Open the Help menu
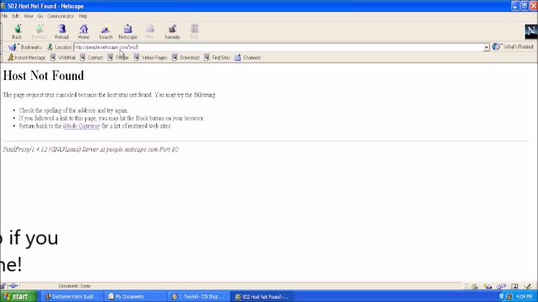 (x=83, y=16)
